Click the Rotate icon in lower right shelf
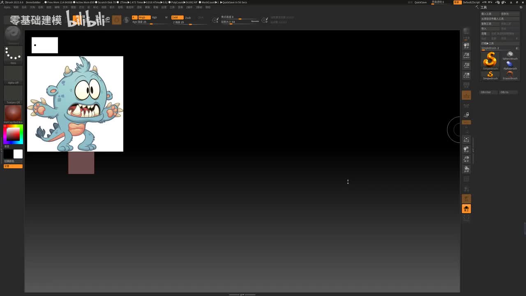Viewport: 526px width, 296px height. click(x=466, y=169)
